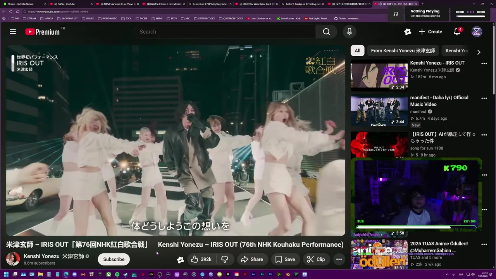Open Steam from the taskbar

pos(126,275)
